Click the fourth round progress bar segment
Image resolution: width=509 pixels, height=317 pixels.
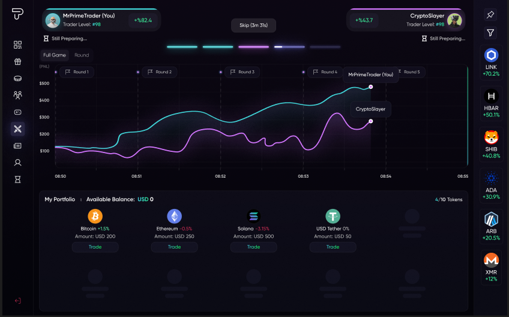click(289, 47)
